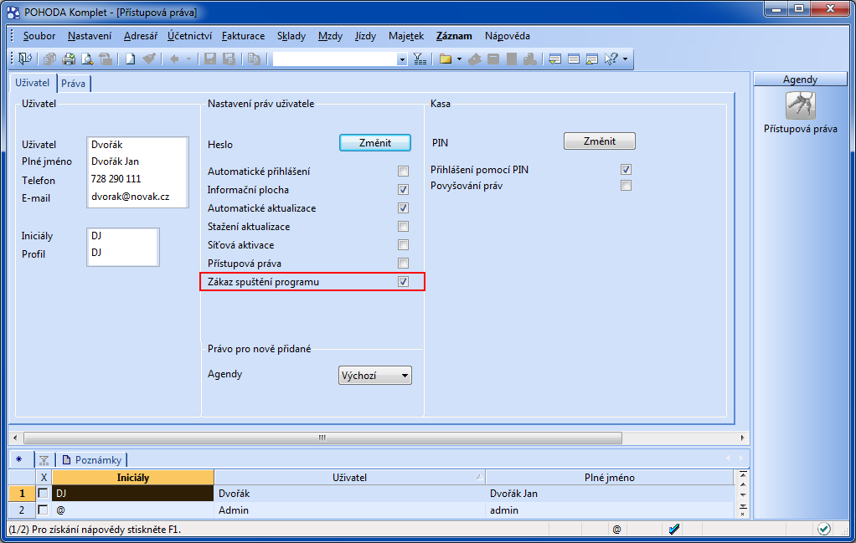This screenshot has height=543, width=856.
Task: Click the new blank document icon
Action: coord(130,59)
